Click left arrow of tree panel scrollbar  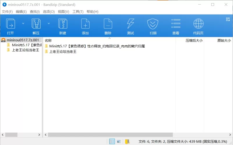[x=3, y=135]
